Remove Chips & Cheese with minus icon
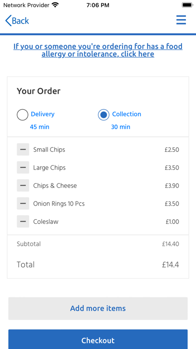The image size is (196, 349). click(x=23, y=186)
